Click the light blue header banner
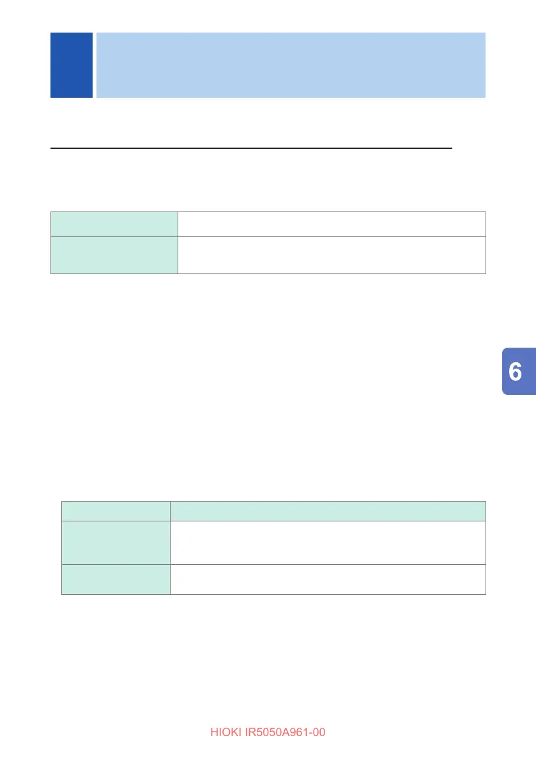Viewport: 536px width, 761px height. click(291, 65)
